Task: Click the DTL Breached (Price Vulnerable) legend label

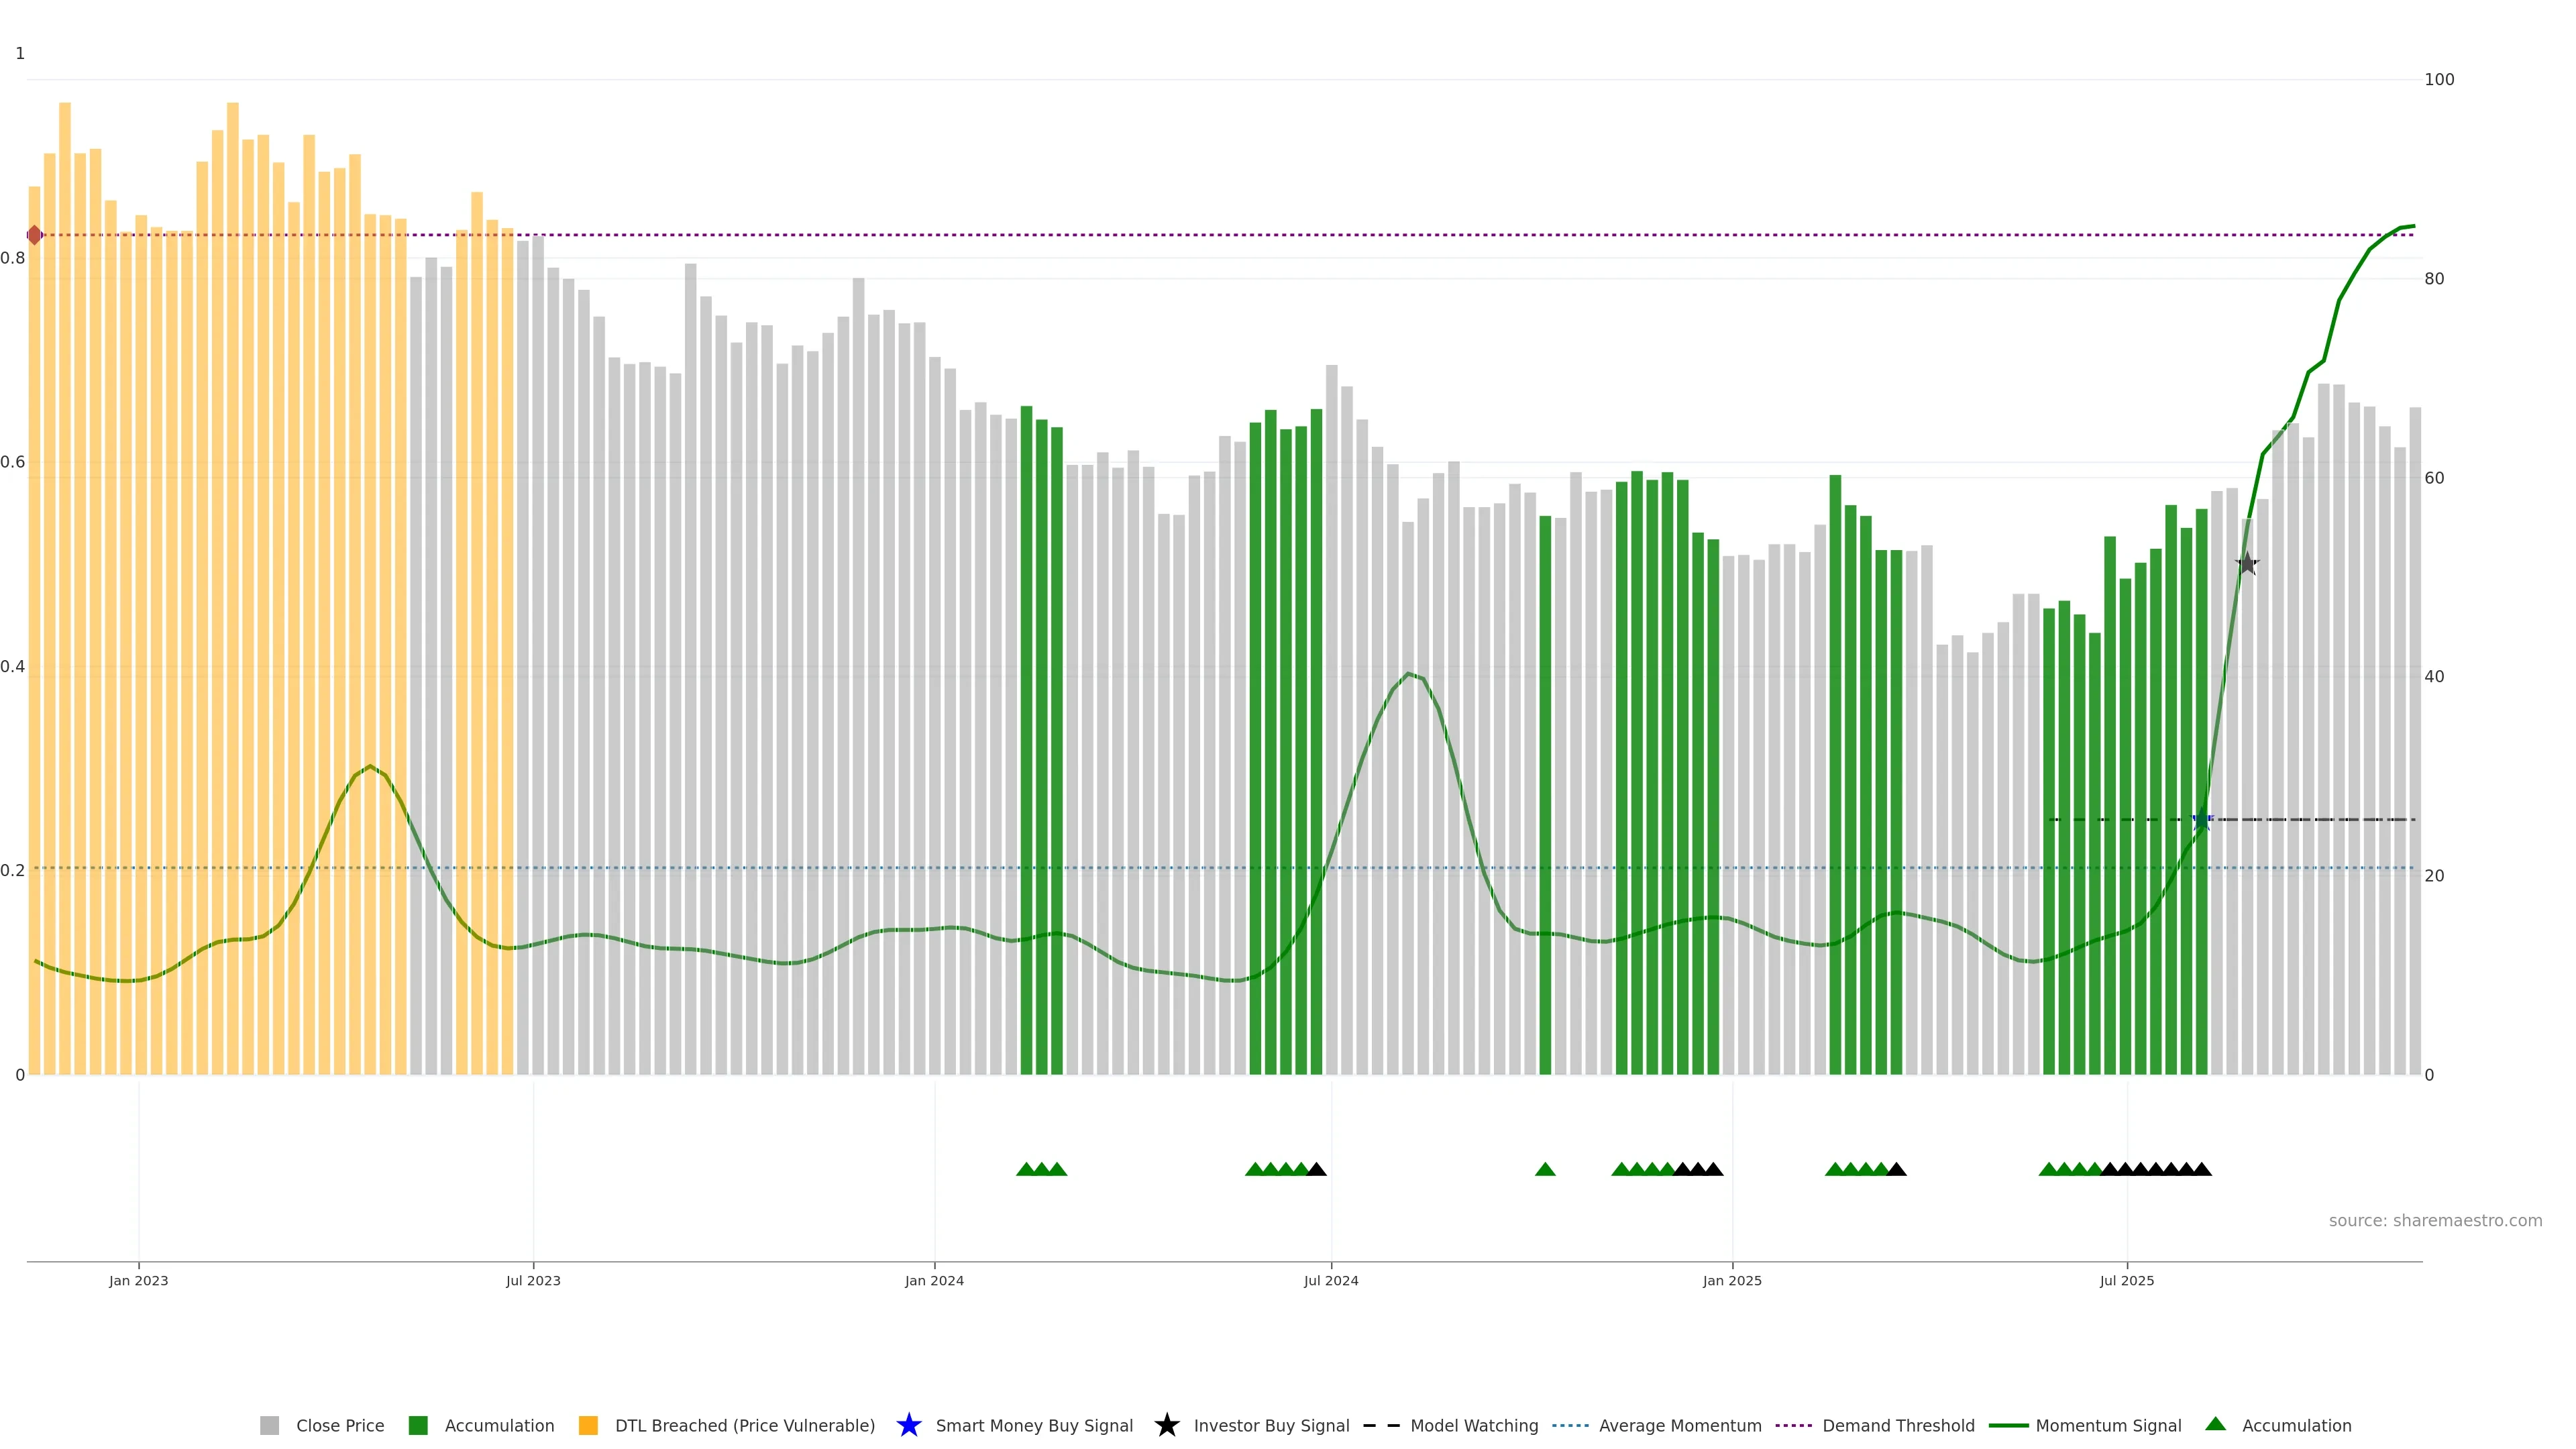Action: (x=744, y=1426)
